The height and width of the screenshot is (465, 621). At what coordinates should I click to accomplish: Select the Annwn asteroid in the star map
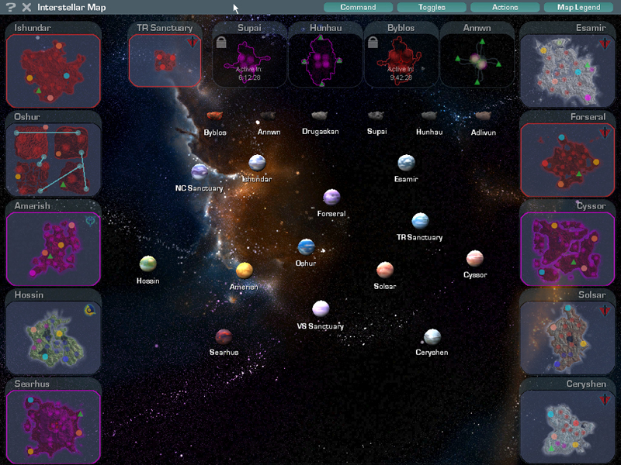pyautogui.click(x=268, y=115)
